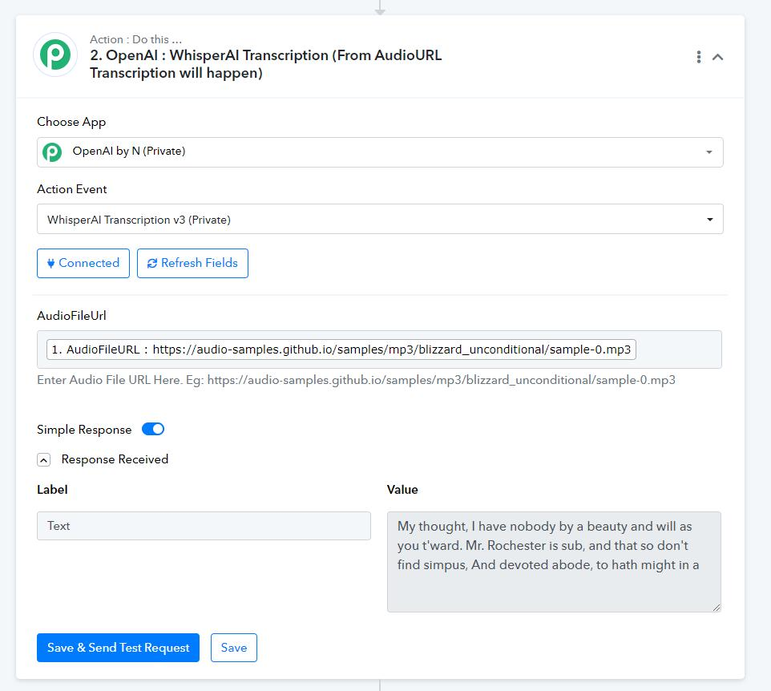Click the Label column heading

[x=52, y=489]
